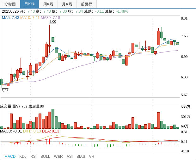Click the tallest green volume bar
The image size is (196, 160).
(53, 119)
